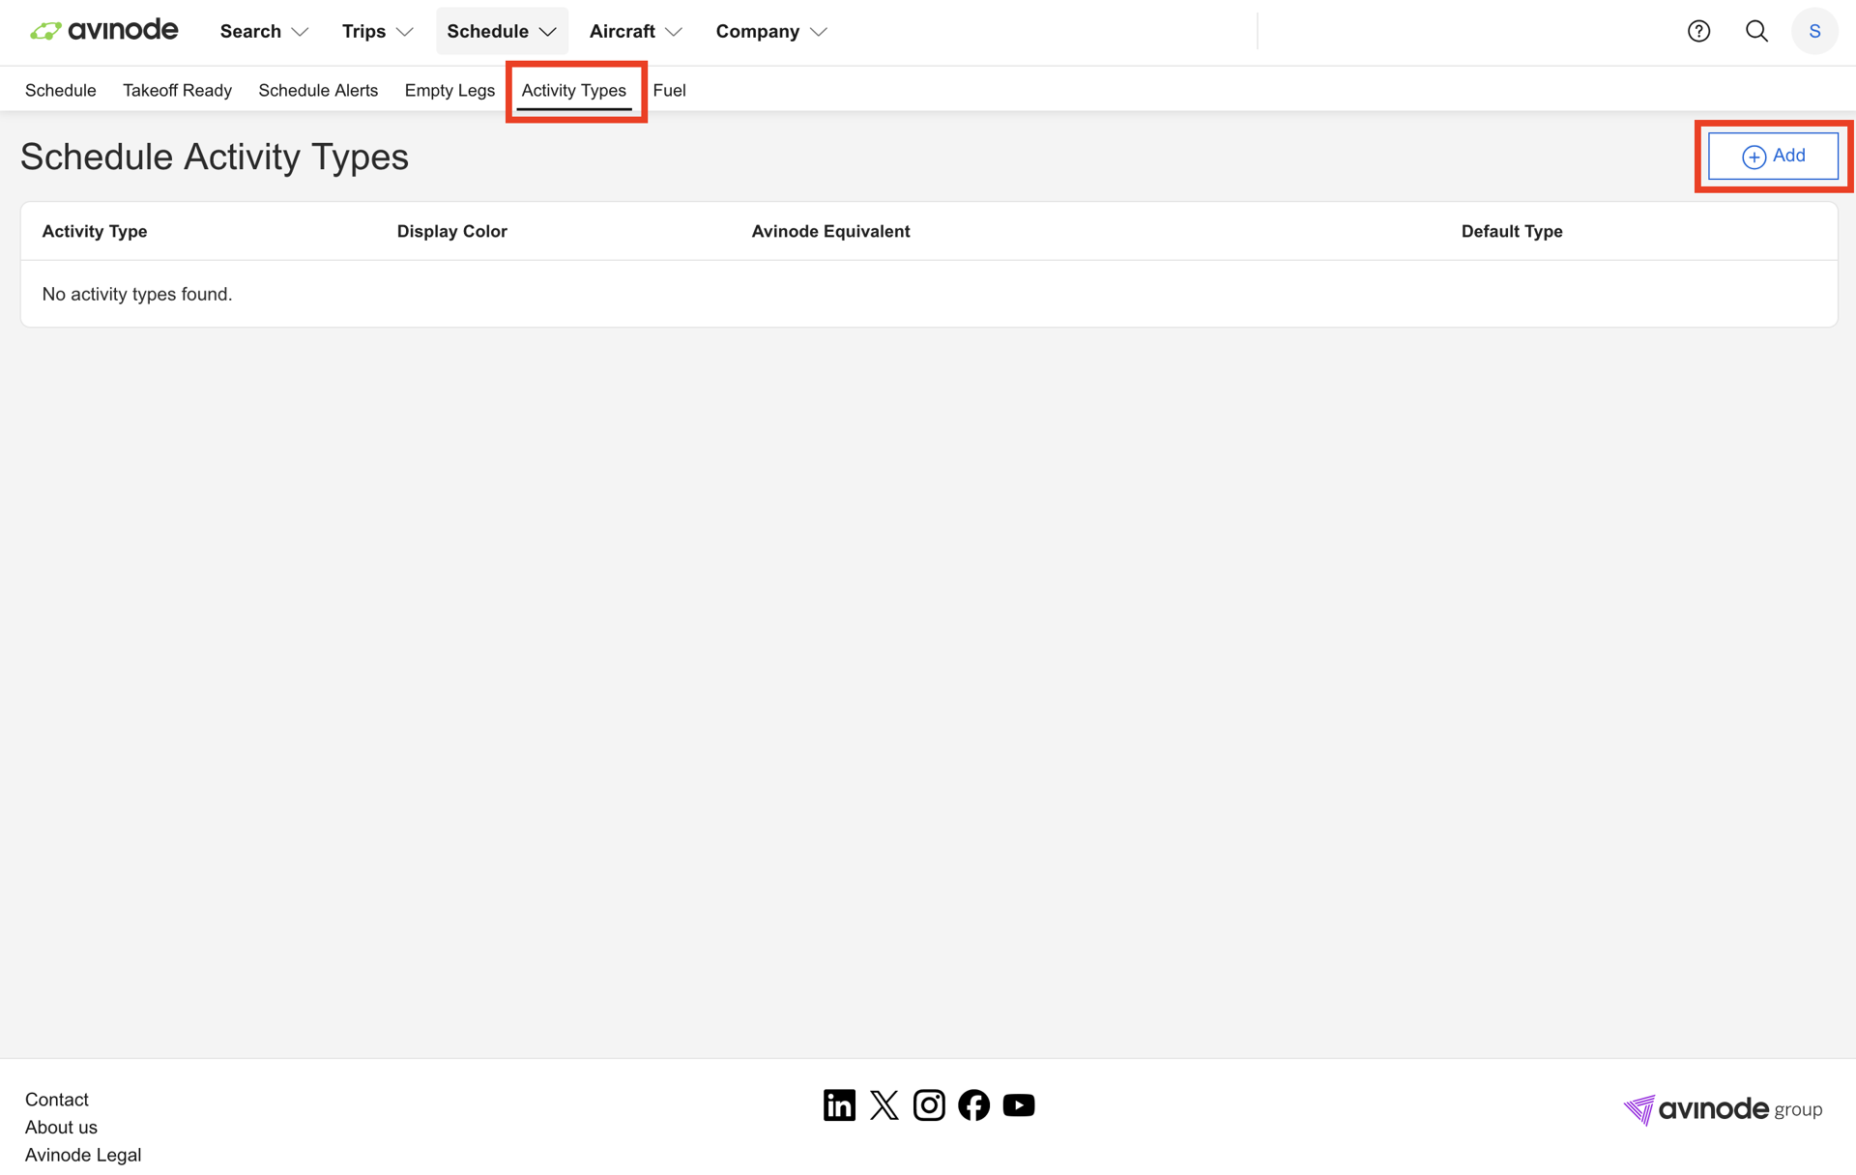Image resolution: width=1856 pixels, height=1175 pixels.
Task: Click the Avinode Group footer logo
Action: [x=1723, y=1109]
